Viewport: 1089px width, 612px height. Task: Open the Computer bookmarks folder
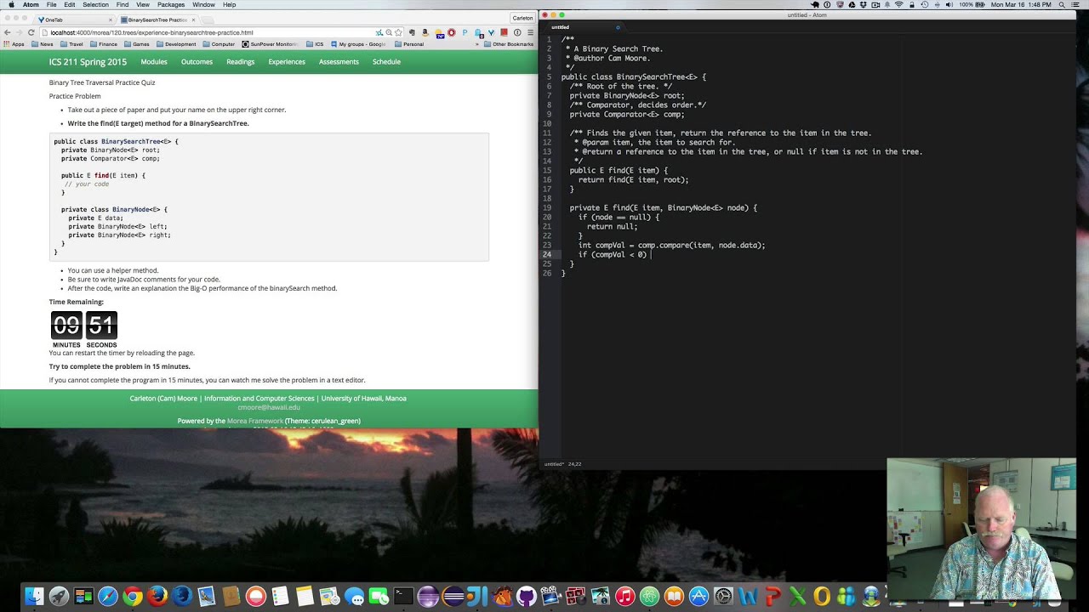(220, 44)
